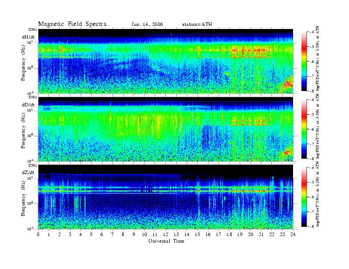The height and width of the screenshot is (269, 349).
Task: Click the dH/dt spectrogram color bar
Action: pyautogui.click(x=304, y=61)
